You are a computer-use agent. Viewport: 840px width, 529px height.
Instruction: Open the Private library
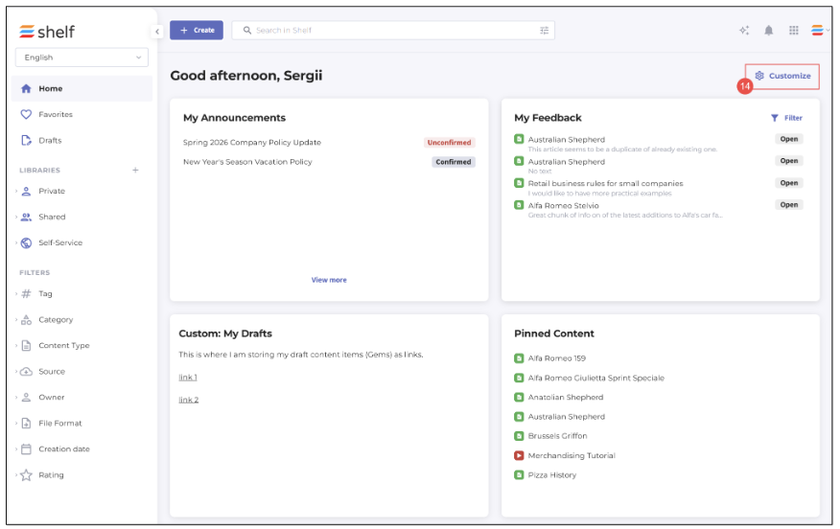(x=52, y=191)
